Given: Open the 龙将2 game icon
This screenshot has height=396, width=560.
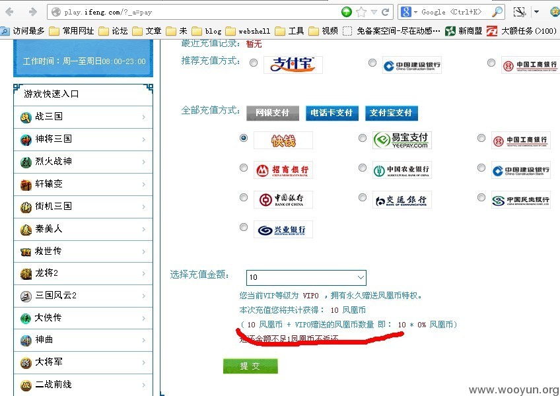Looking at the screenshot, I should point(26,274).
